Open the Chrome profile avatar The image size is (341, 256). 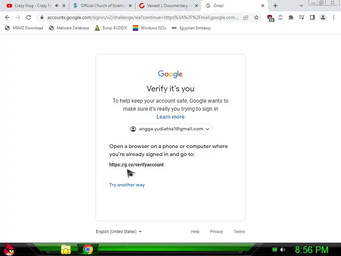pyautogui.click(x=323, y=17)
